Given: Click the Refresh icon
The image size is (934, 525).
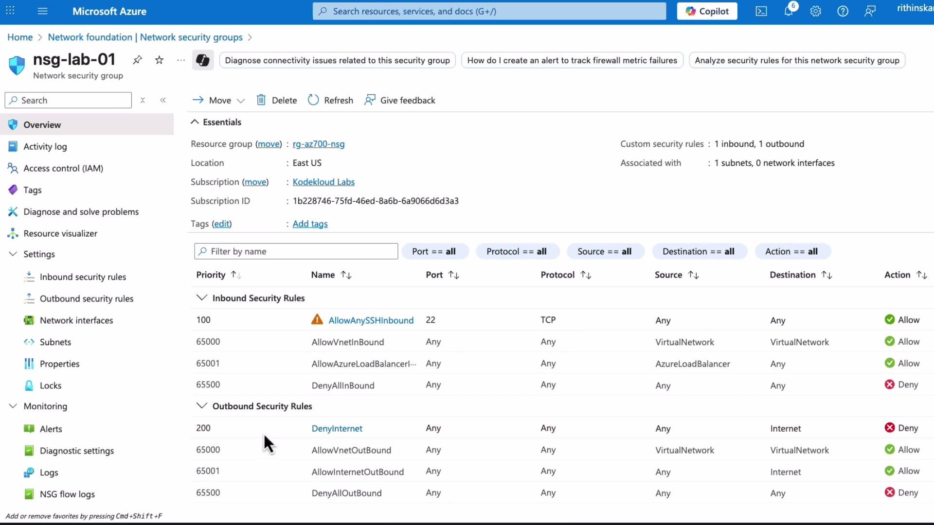Looking at the screenshot, I should (313, 100).
